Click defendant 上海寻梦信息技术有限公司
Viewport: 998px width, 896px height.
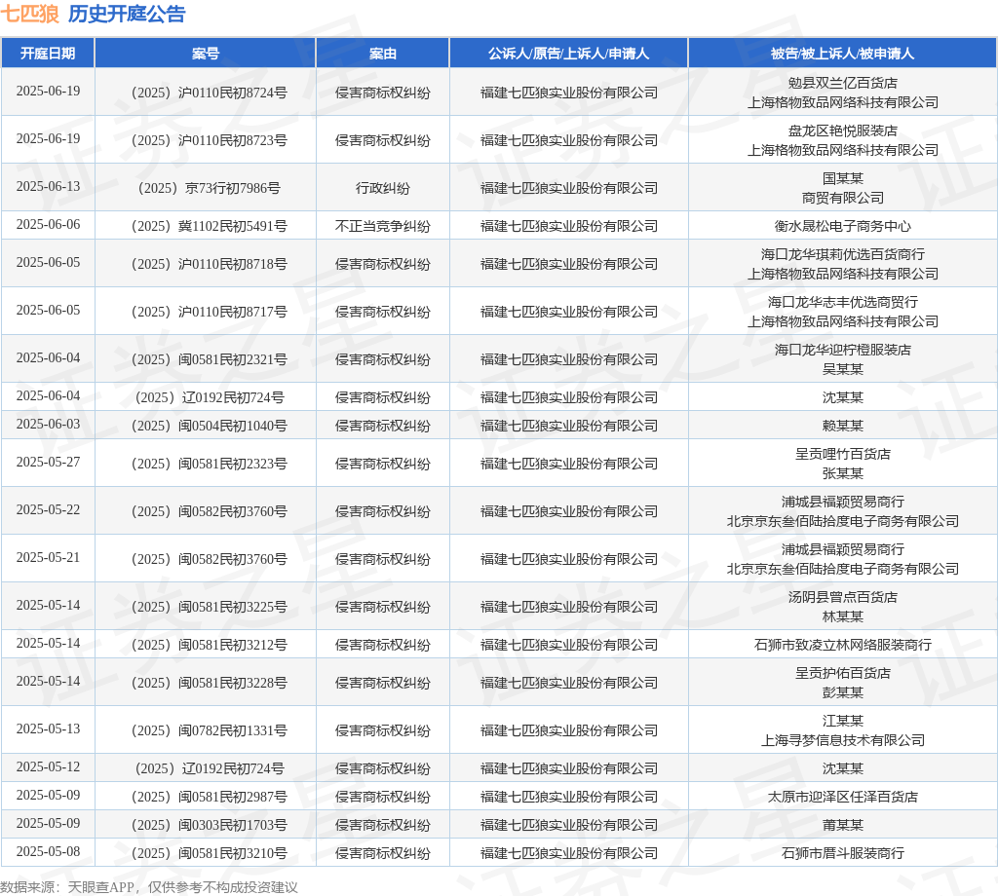(x=843, y=740)
